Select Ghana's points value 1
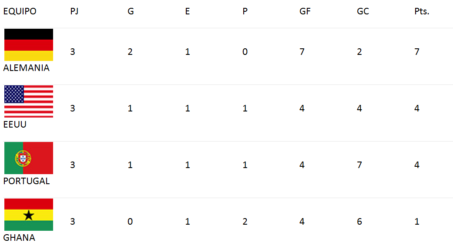Viewport: 453px width, 246px height. point(417,222)
